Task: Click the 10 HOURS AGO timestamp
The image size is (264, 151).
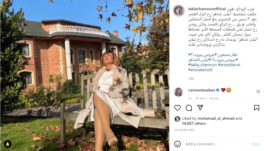Action: pos(184,130)
